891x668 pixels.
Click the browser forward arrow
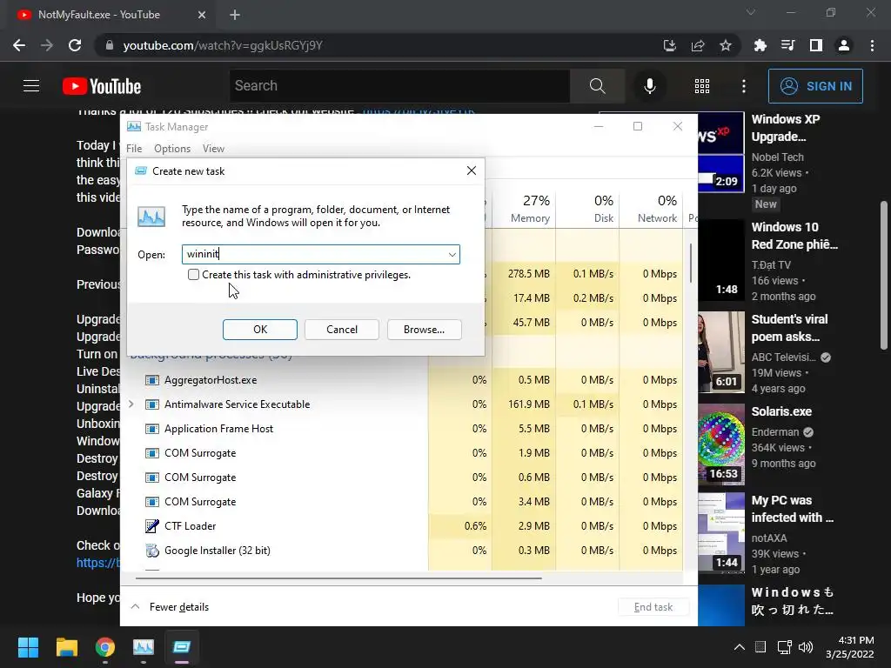point(47,45)
